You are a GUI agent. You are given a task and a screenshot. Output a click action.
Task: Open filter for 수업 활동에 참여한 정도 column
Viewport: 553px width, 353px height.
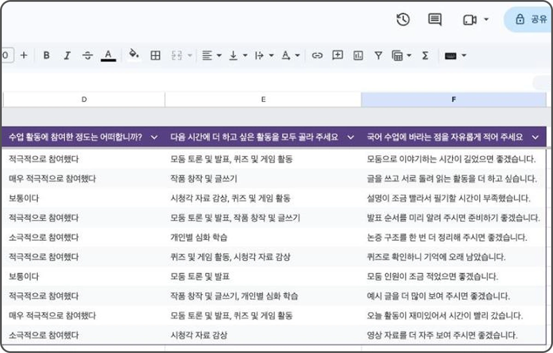click(154, 137)
